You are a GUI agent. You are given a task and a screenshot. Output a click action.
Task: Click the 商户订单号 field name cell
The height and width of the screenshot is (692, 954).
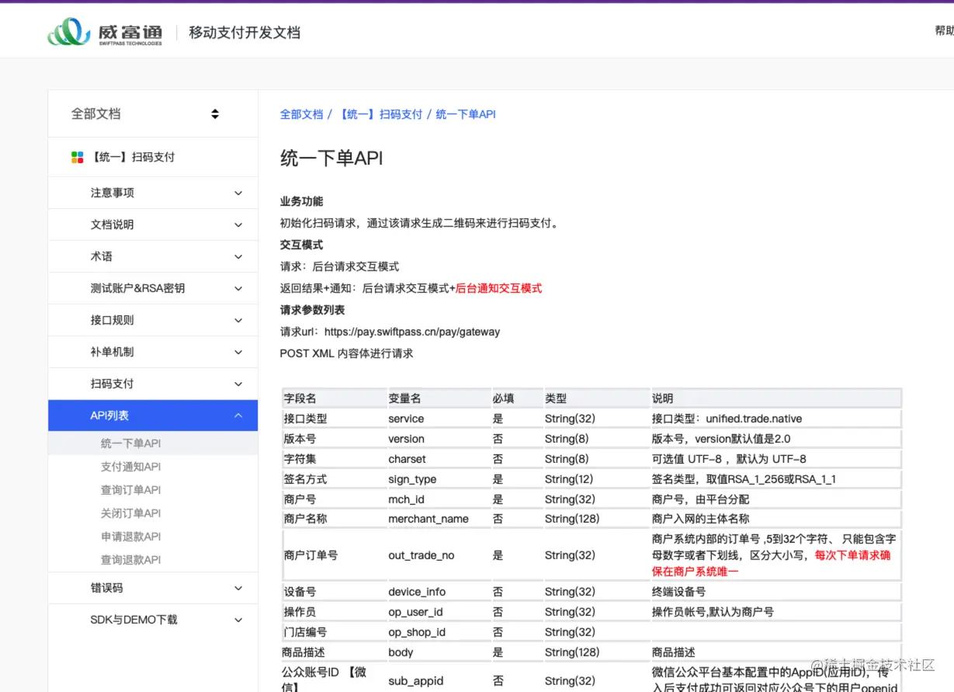click(x=334, y=555)
